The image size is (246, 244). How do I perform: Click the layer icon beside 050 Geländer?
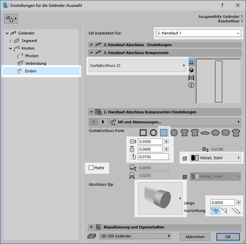[92, 236]
